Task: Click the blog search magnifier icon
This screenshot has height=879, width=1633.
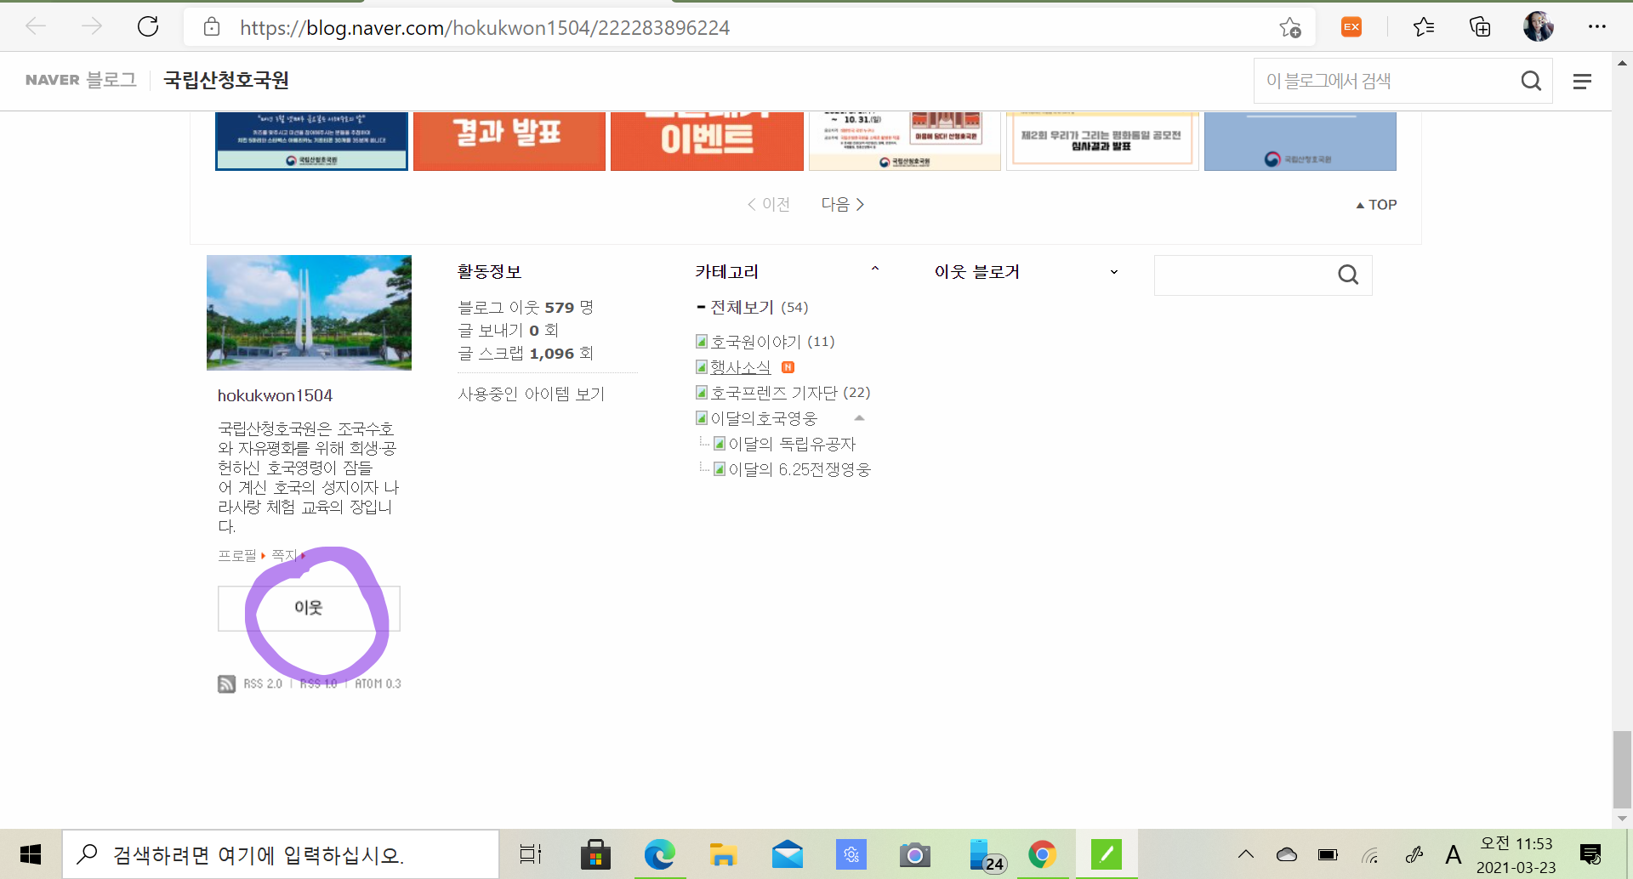Action: [x=1530, y=81]
